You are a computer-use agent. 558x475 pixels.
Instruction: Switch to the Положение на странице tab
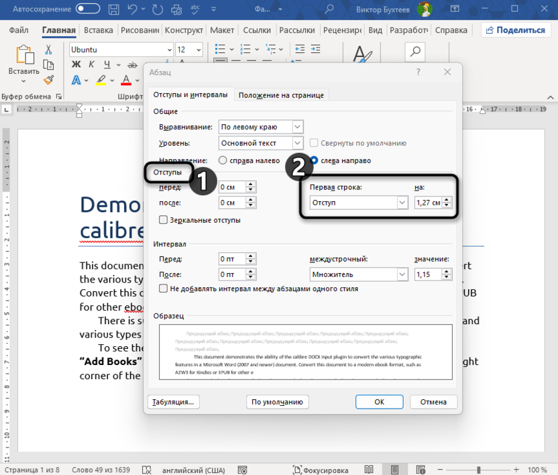282,95
